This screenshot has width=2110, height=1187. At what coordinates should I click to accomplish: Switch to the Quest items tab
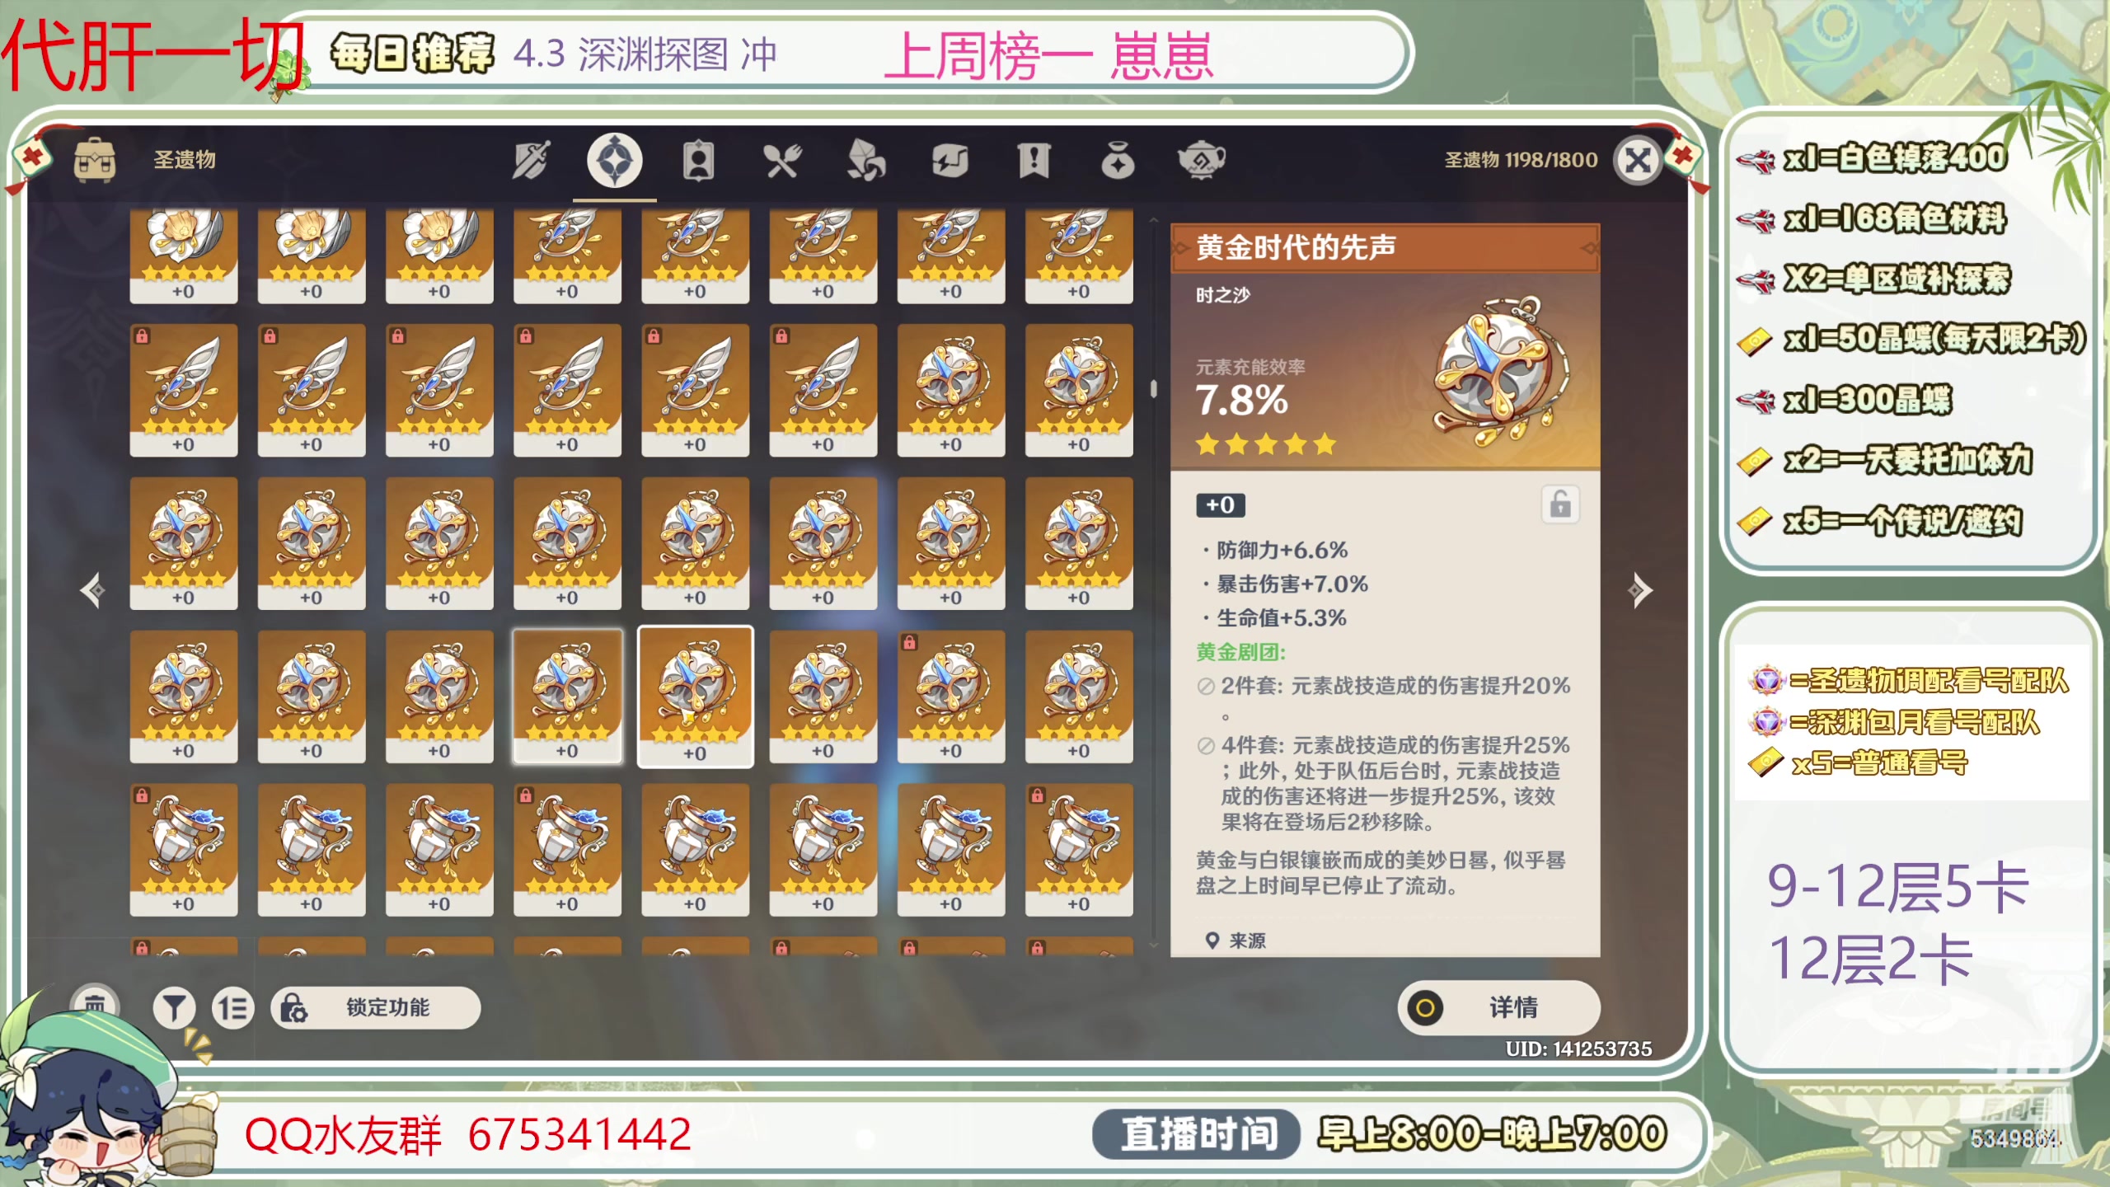coord(1034,160)
